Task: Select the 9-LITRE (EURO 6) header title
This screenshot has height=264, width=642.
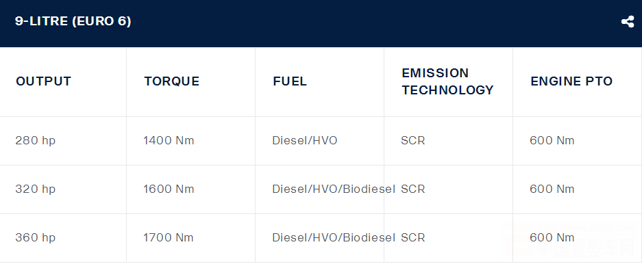Action: [73, 21]
